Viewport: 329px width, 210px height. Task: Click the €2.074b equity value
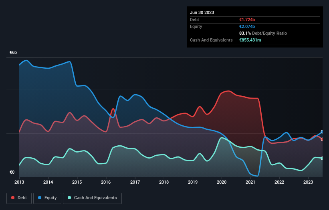pos(247,26)
